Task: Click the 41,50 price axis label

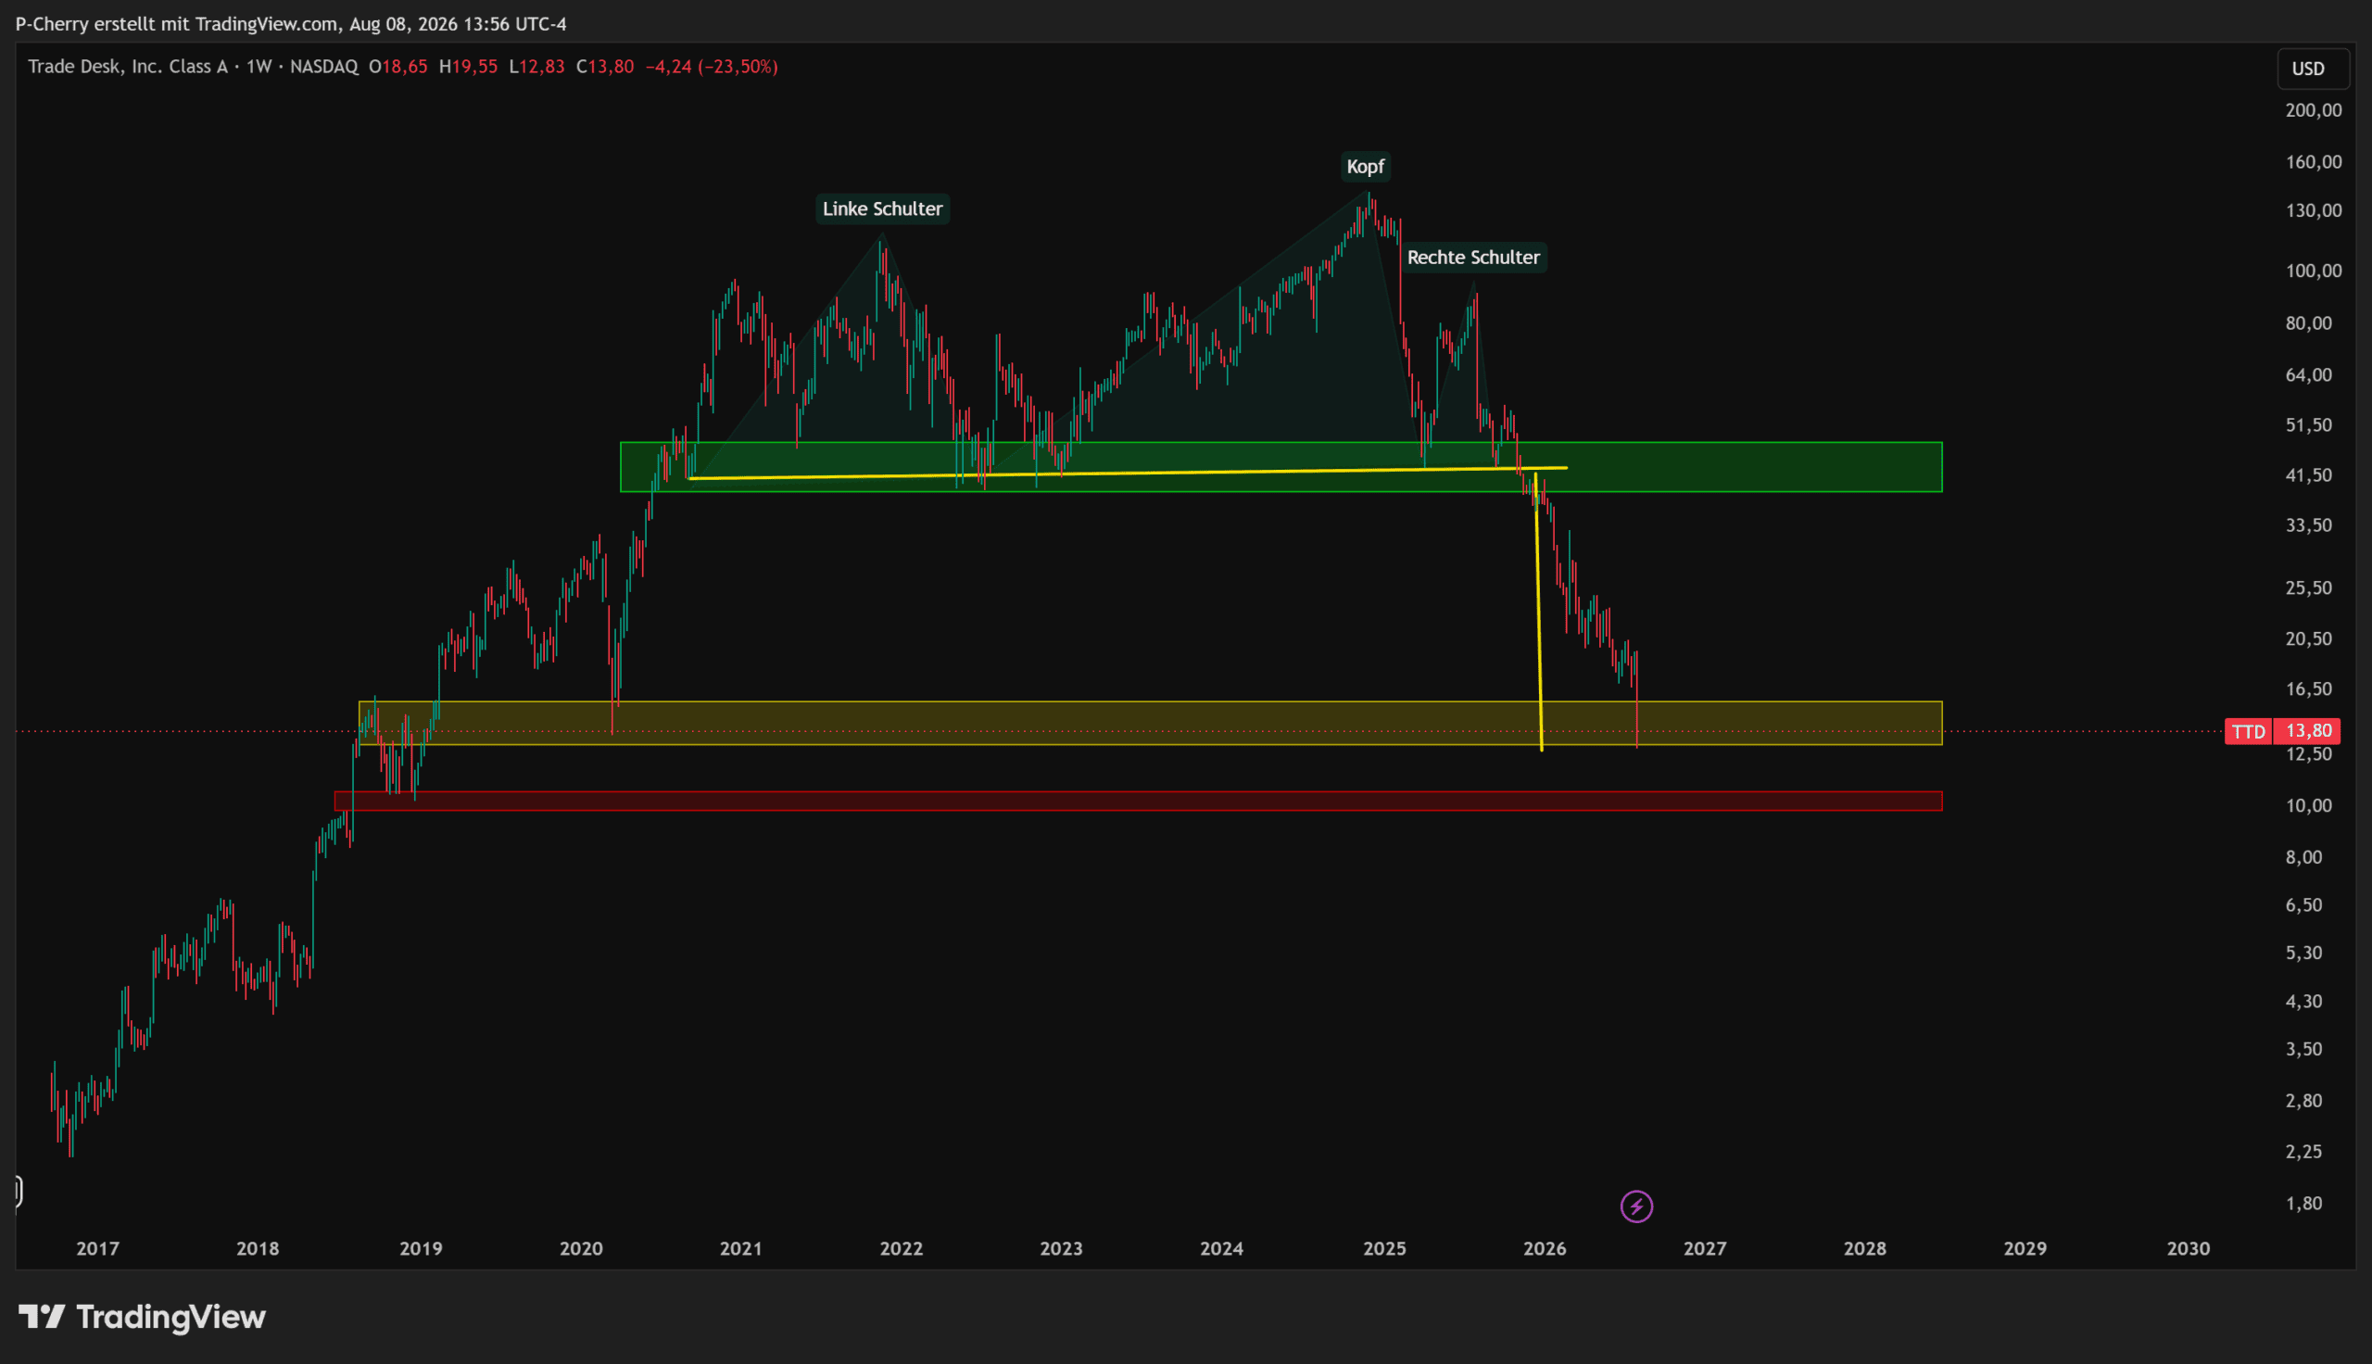Action: 2308,476
